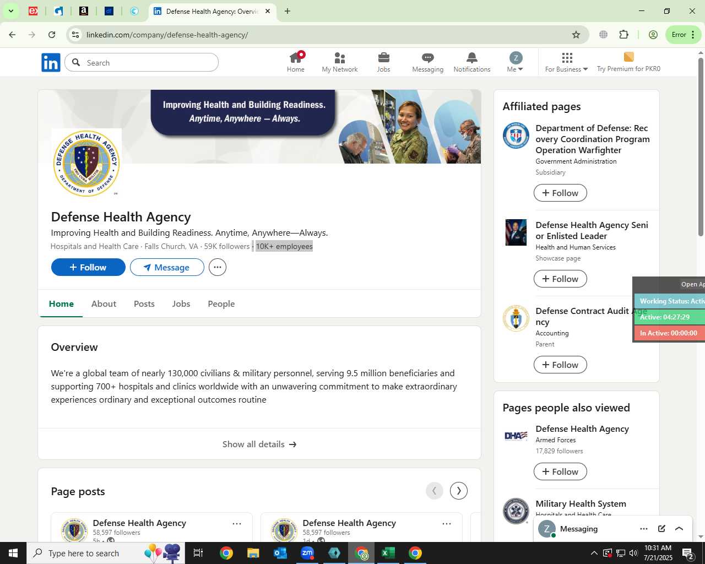Viewport: 705px width, 564px height.
Task: Follow Defense Health Agency main page
Action: [x=88, y=267]
